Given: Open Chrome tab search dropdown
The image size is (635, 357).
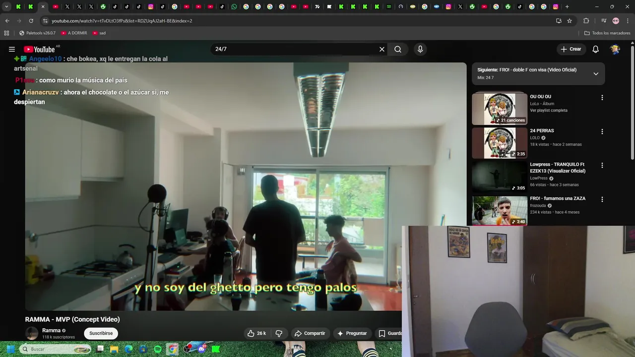Looking at the screenshot, I should coord(6,6).
